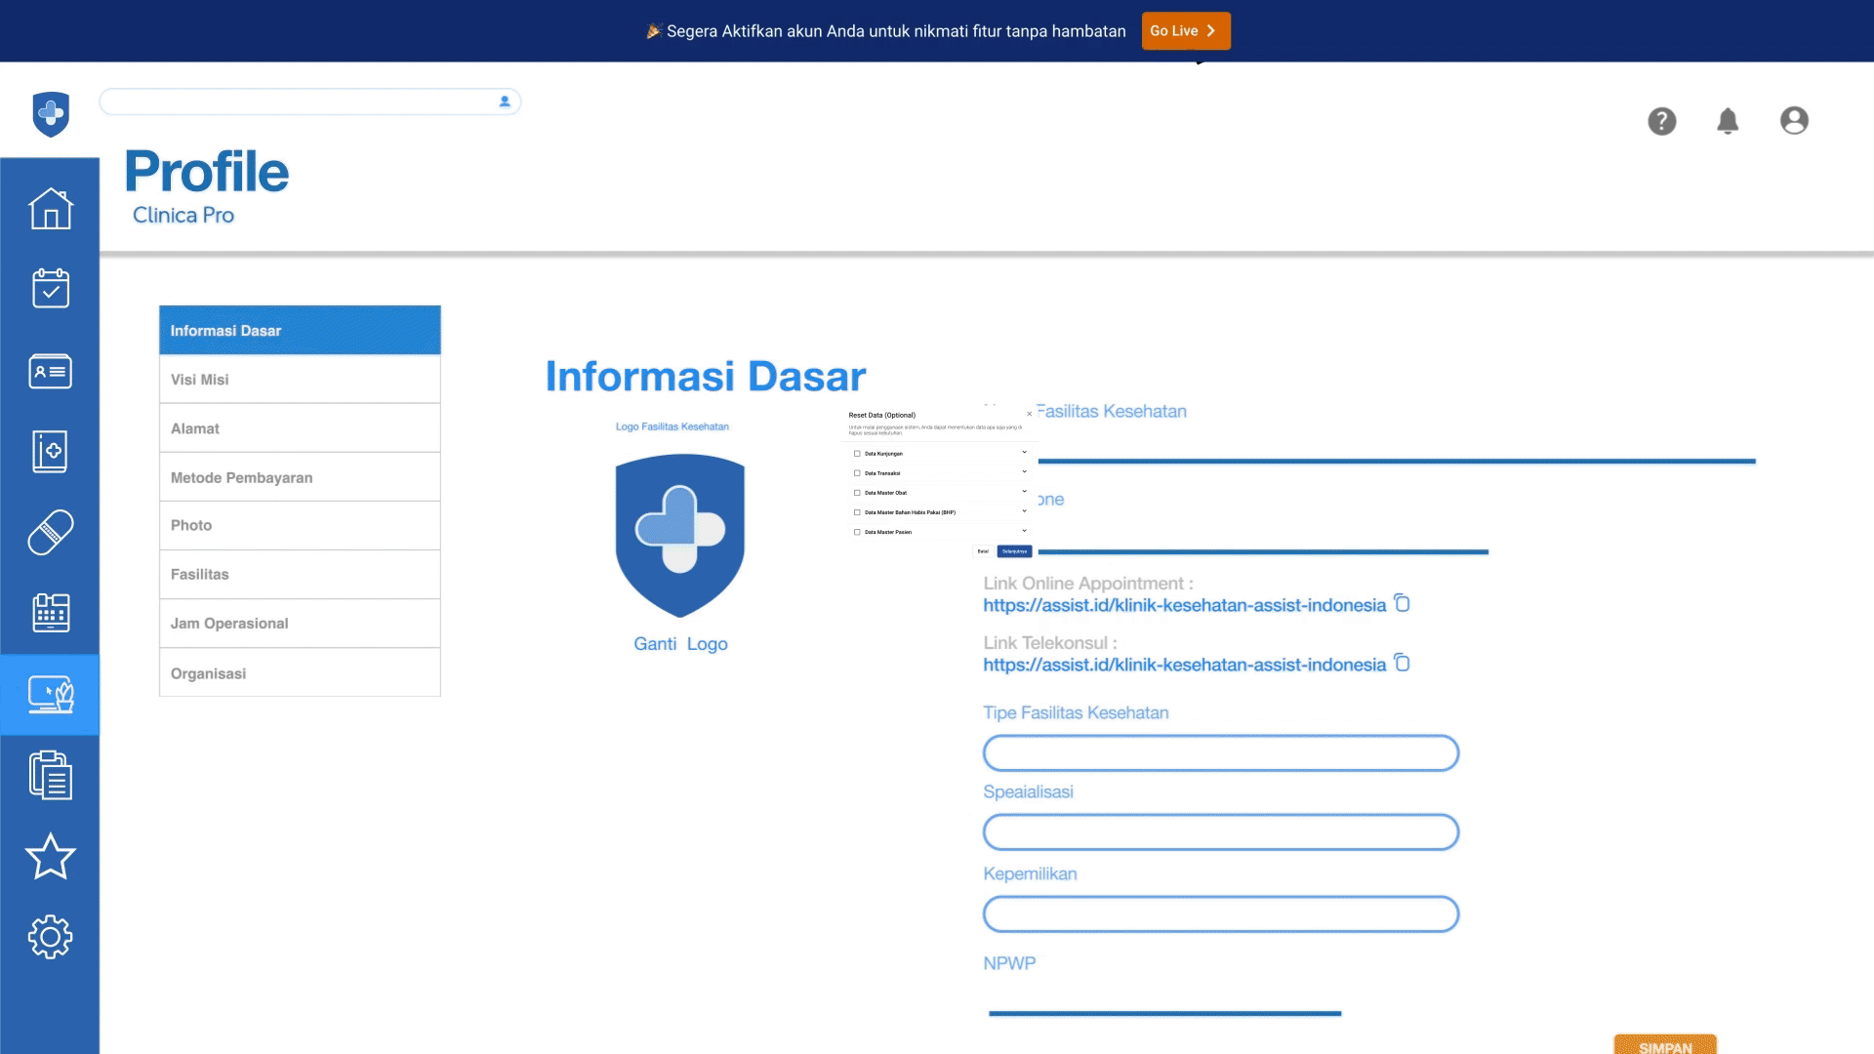Viewport: 1874px width, 1054px height.
Task: Select the Visi Misi menu item
Action: pos(300,380)
